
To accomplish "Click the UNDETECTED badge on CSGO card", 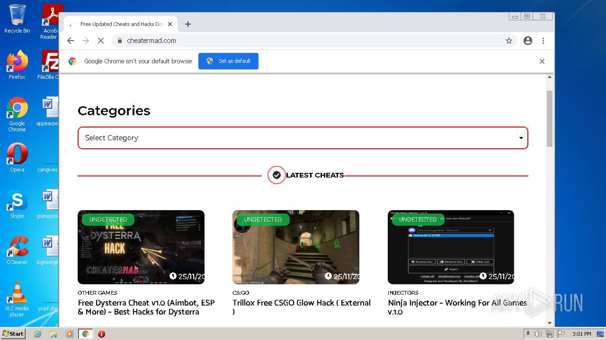I will (263, 220).
